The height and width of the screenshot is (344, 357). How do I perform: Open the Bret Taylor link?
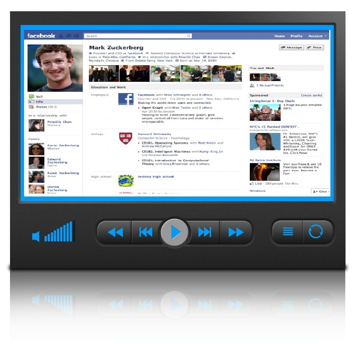(181, 108)
